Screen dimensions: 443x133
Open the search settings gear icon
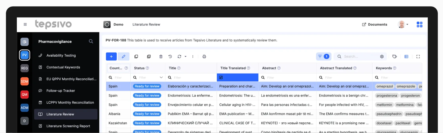382,56
